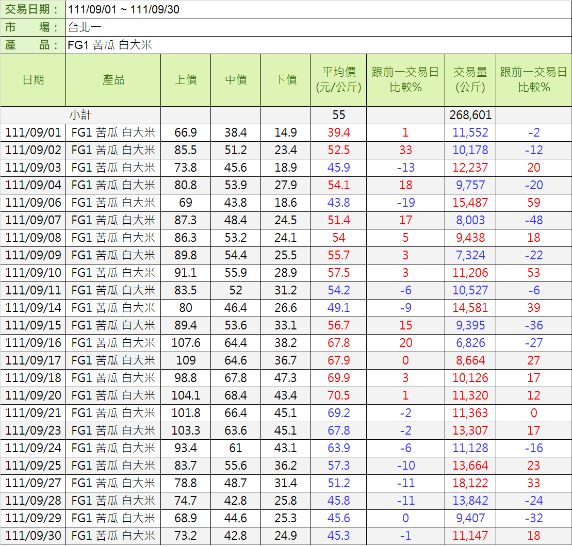The width and height of the screenshot is (572, 547).
Task: Click the 平均價 (元/公斤) column header
Action: point(338,80)
